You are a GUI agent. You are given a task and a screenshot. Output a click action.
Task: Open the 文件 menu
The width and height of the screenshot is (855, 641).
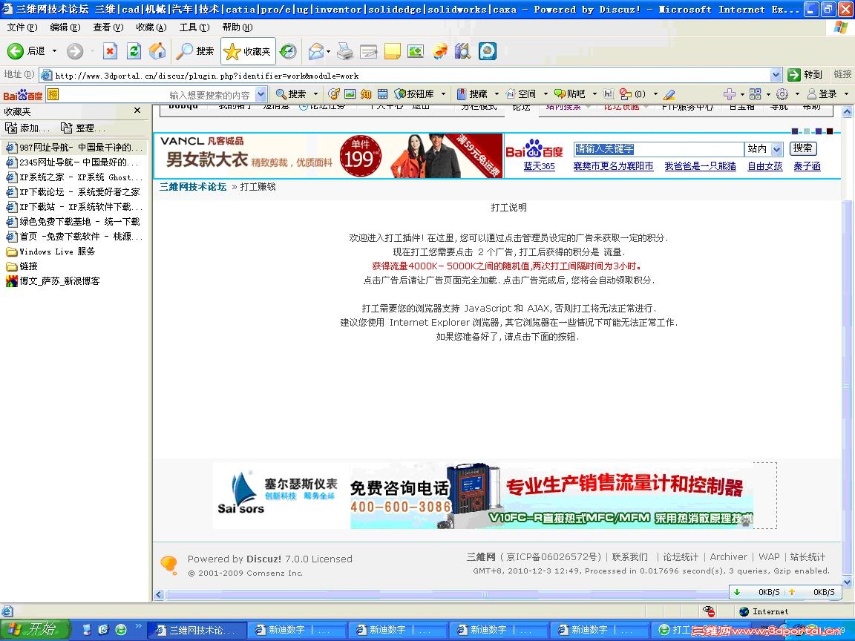coord(22,27)
